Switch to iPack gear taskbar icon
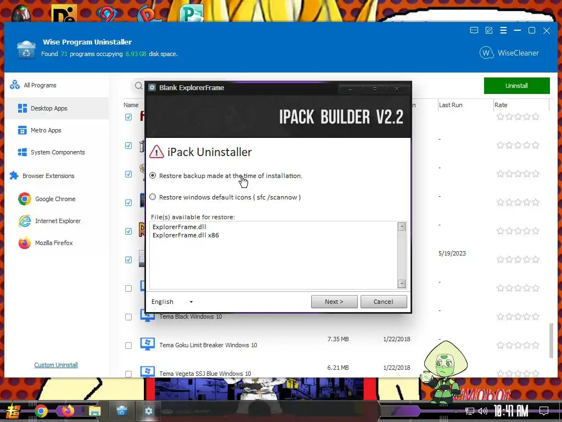 pos(149,411)
